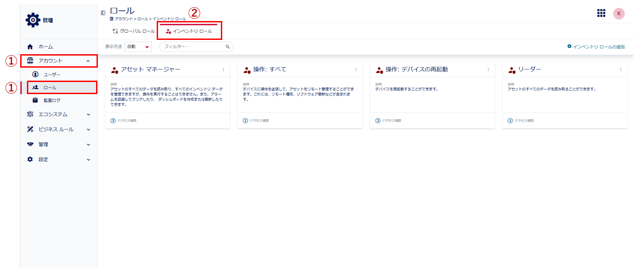Click インベントリ ロールの追加 link

click(x=596, y=47)
